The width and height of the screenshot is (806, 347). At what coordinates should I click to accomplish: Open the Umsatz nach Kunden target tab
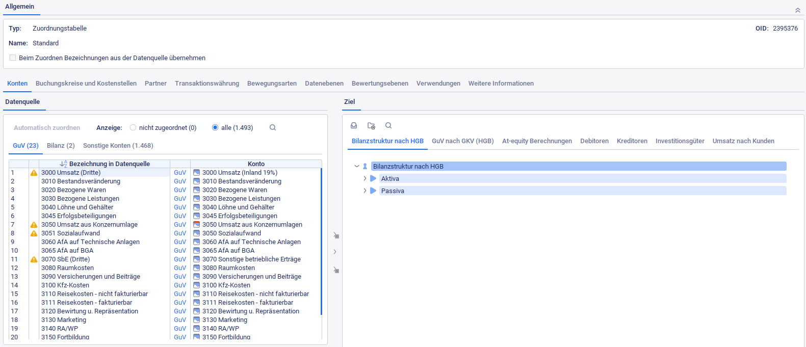743,141
